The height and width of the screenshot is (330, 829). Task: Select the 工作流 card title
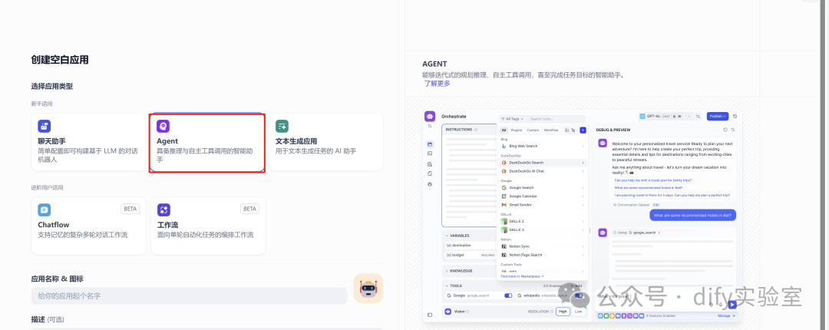(x=167, y=225)
